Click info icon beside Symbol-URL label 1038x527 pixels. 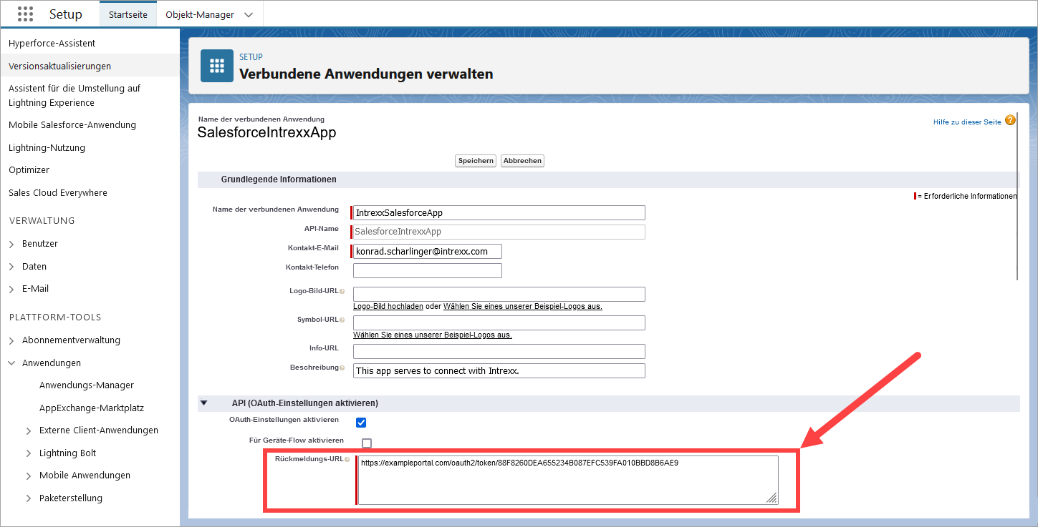click(342, 320)
